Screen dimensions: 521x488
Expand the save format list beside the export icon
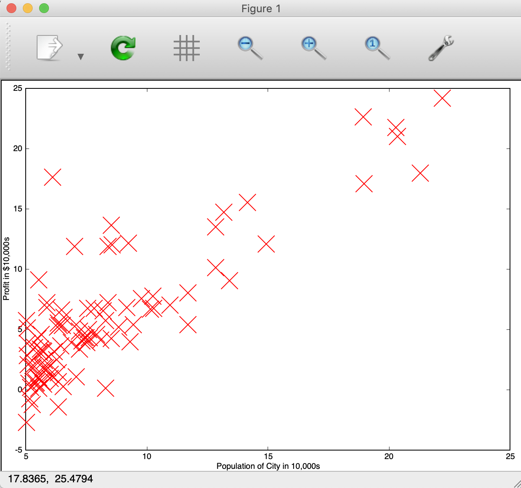pyautogui.click(x=80, y=57)
